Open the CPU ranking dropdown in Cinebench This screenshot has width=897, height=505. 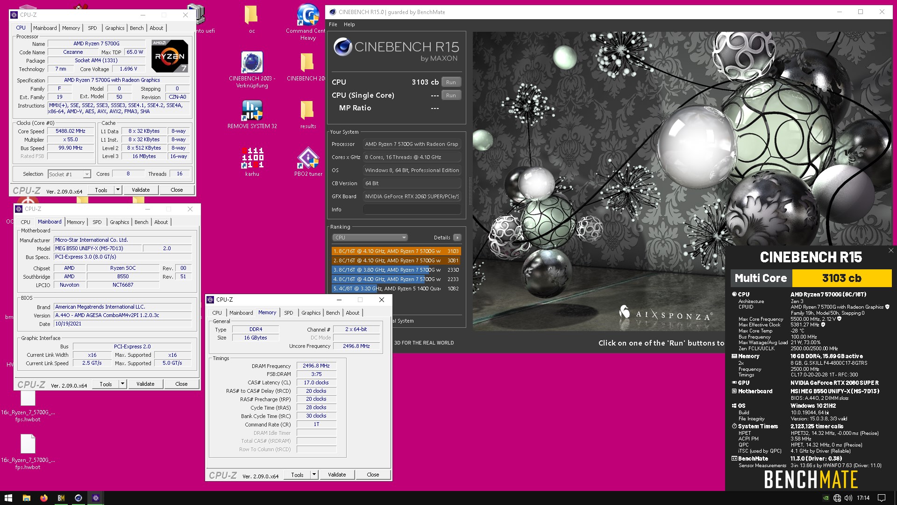click(370, 238)
